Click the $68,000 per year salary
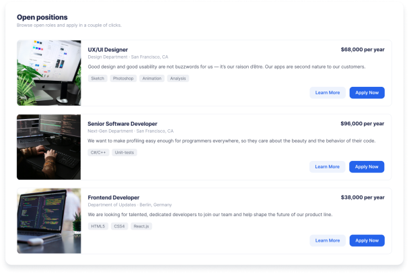409x274 pixels. click(x=363, y=50)
